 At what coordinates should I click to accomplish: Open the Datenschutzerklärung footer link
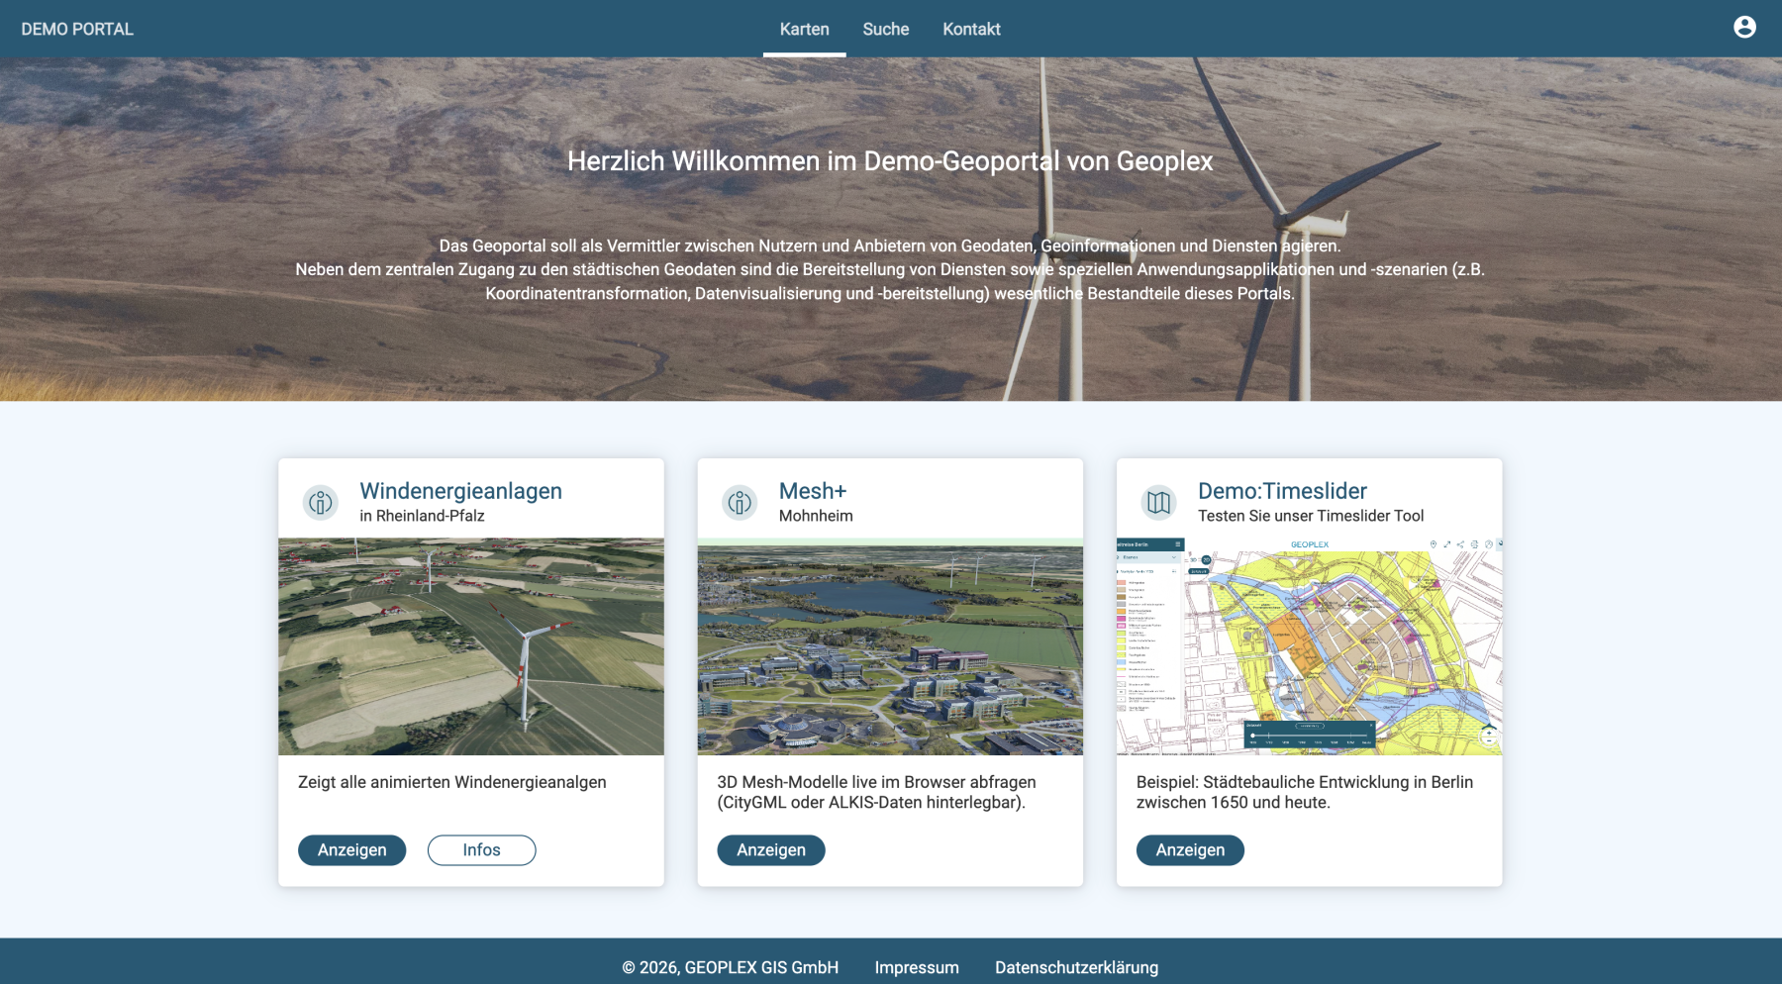(1076, 967)
